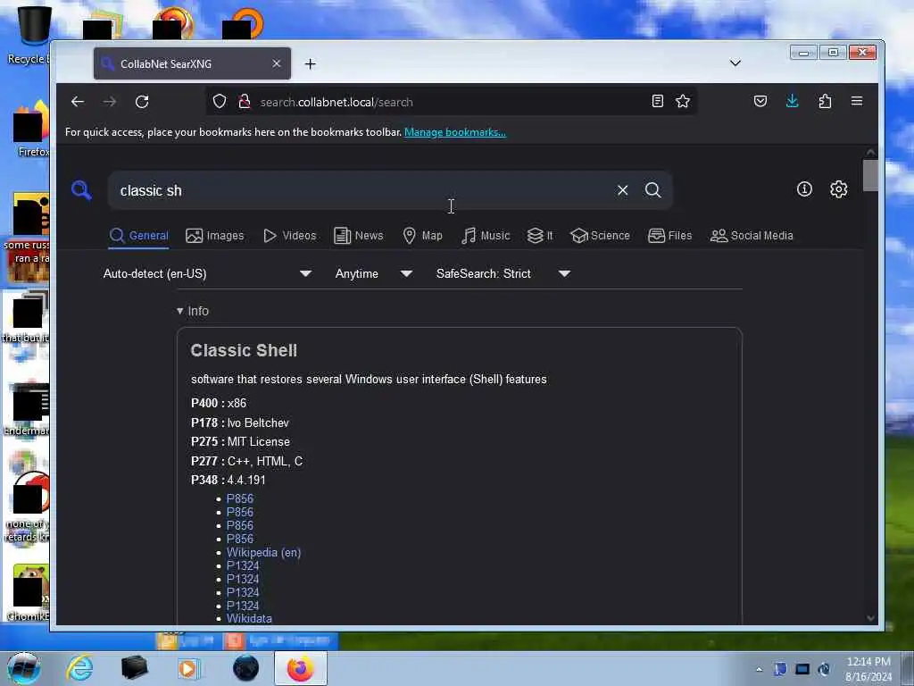914x686 pixels.
Task: Click the 'Ivo Beltchev' value text
Action: tap(258, 422)
